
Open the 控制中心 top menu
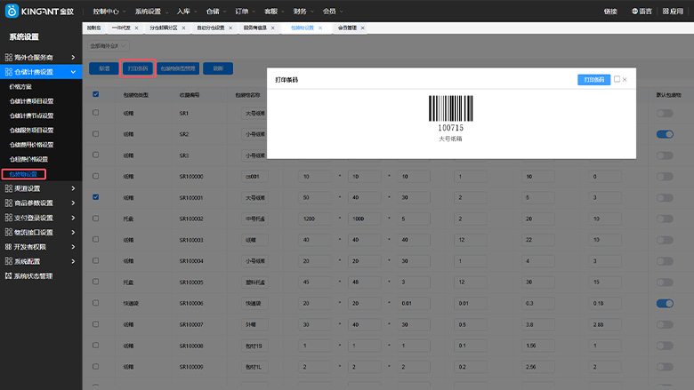109,12
